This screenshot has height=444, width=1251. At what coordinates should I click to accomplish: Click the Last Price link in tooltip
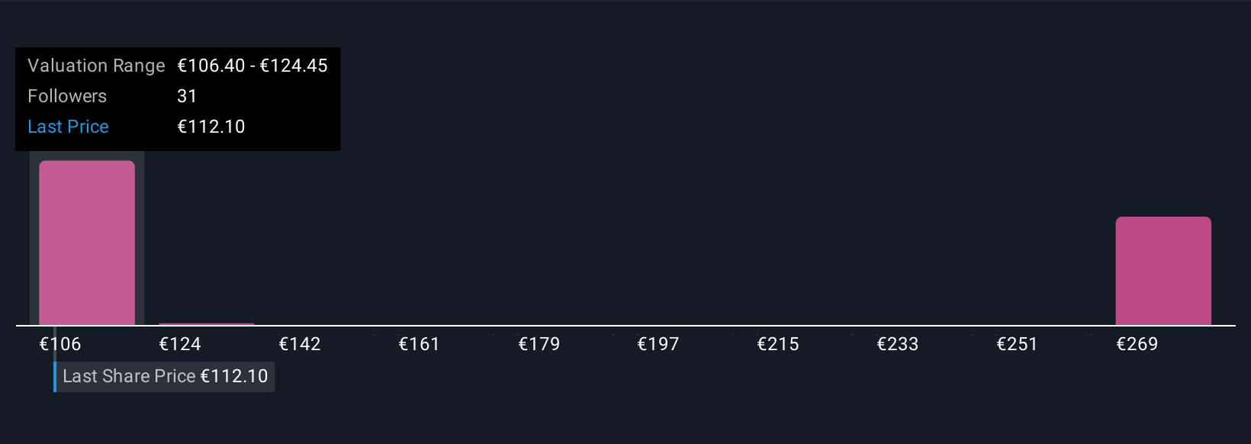tap(68, 127)
